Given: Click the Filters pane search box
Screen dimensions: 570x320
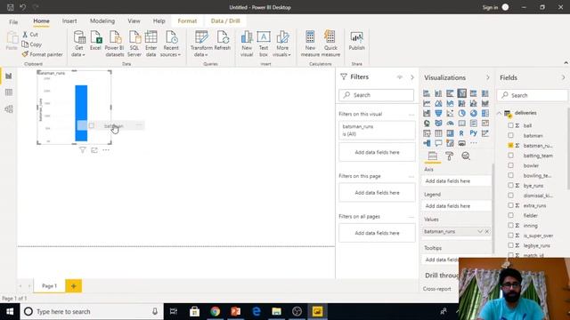Looking at the screenshot, I should pos(376,95).
